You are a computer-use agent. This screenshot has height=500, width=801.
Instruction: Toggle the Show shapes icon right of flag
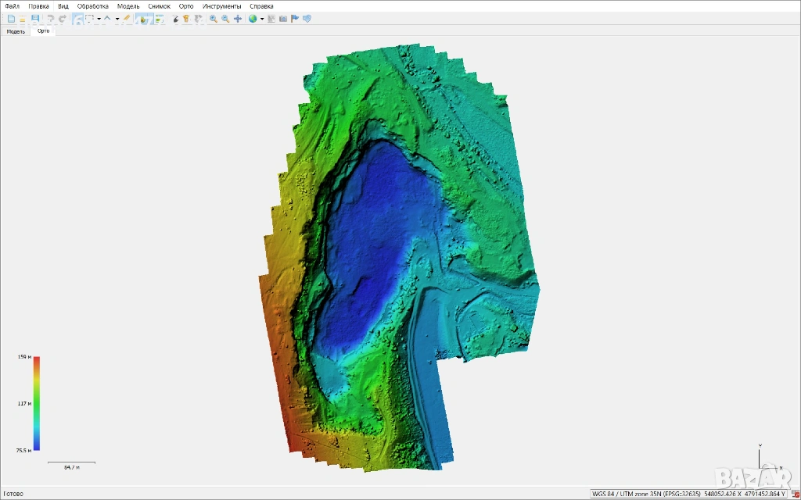click(x=307, y=19)
